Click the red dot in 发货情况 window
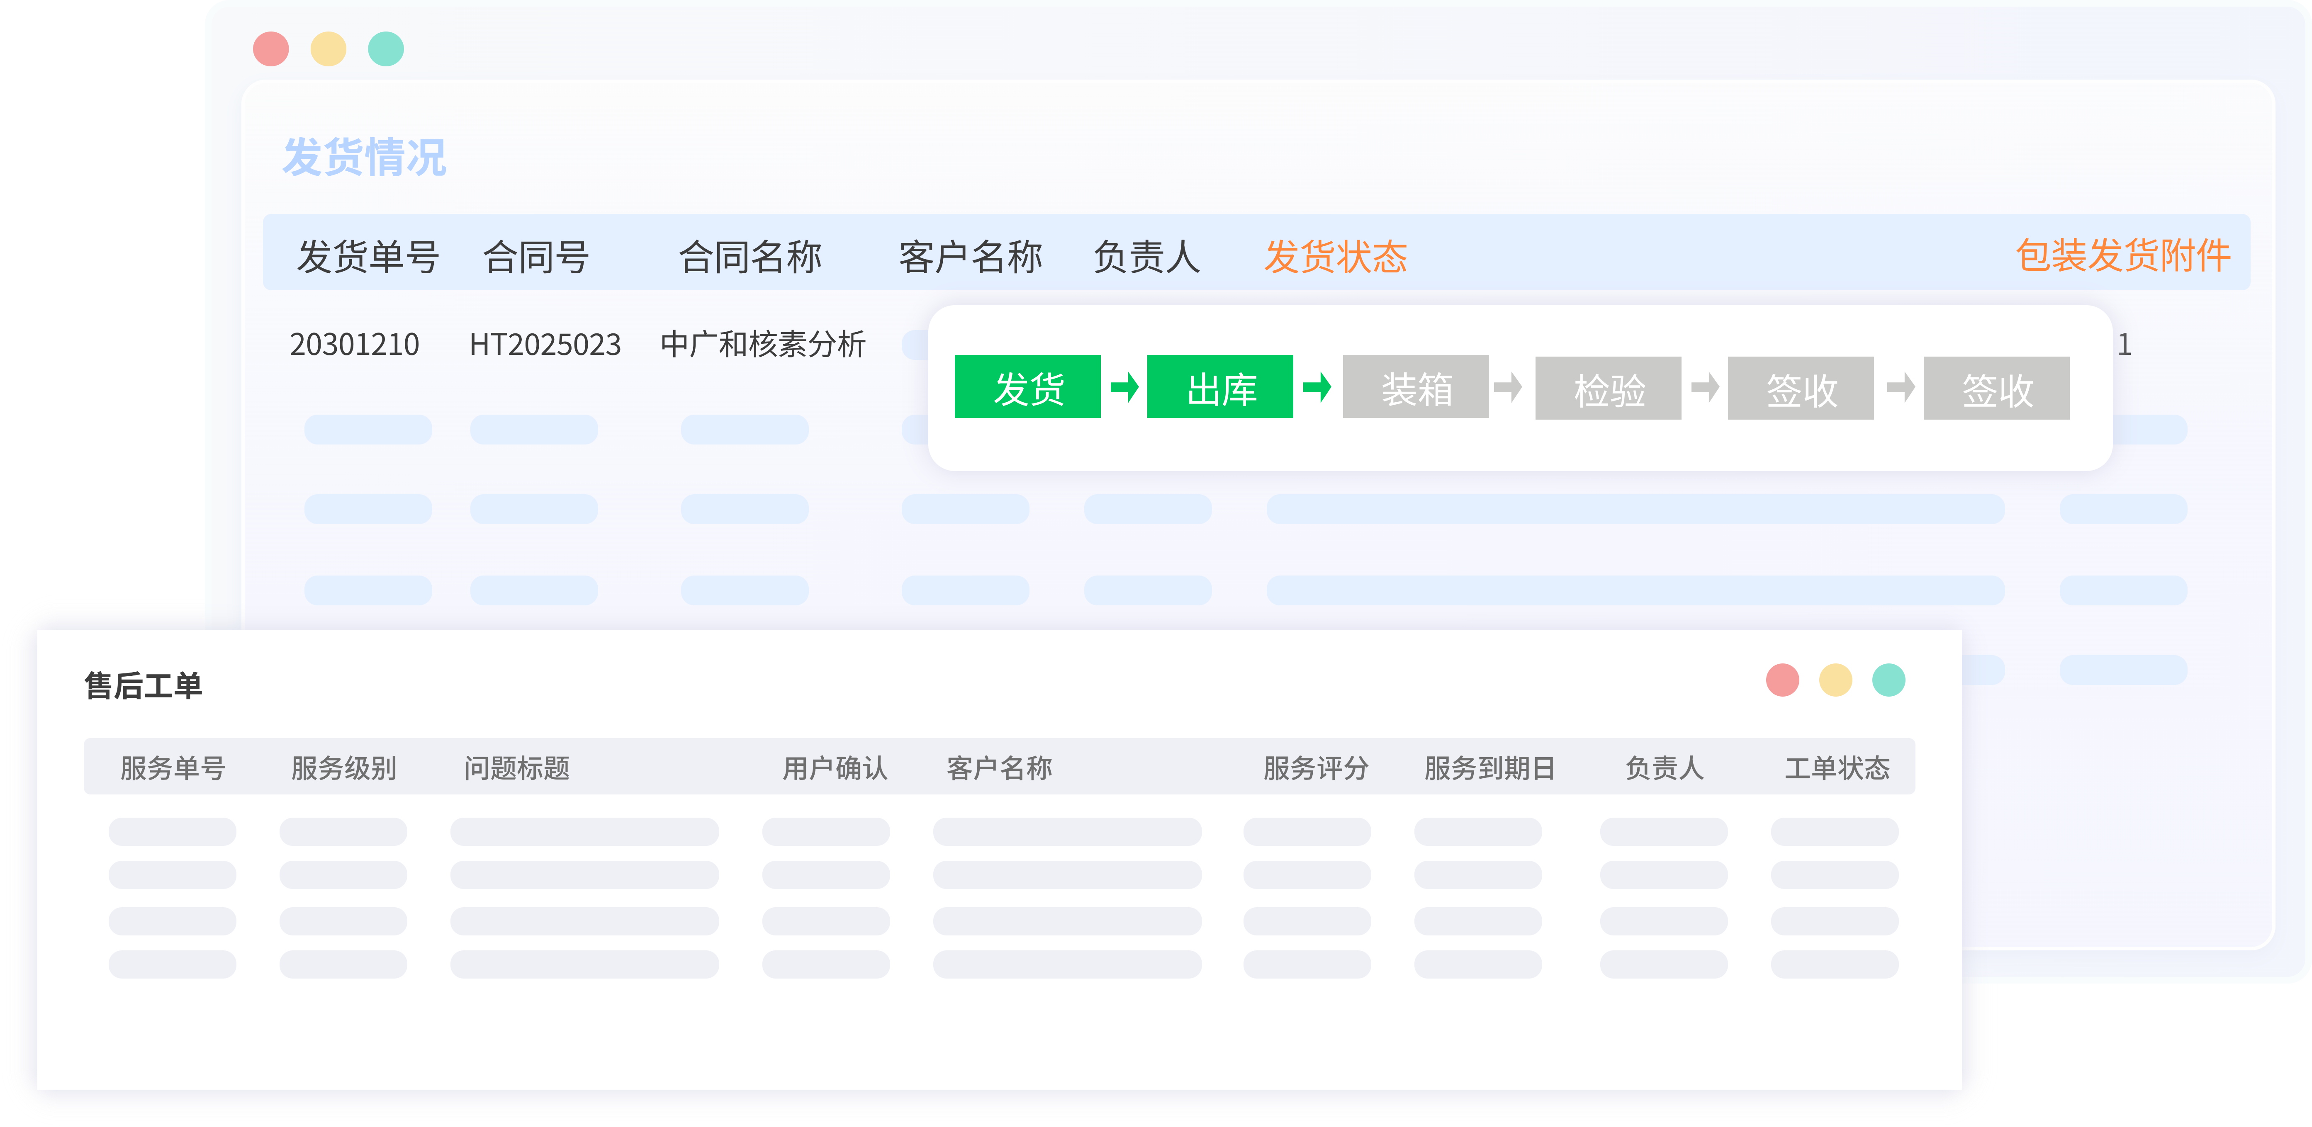 click(271, 49)
